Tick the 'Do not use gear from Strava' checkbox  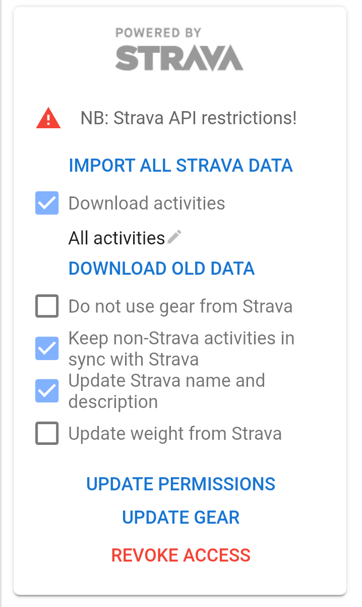pos(47,306)
